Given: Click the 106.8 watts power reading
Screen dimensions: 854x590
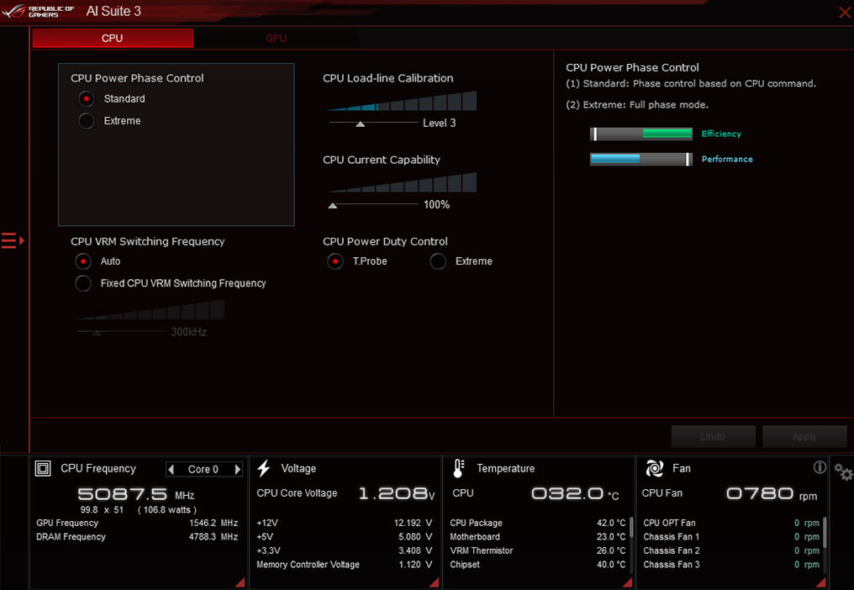Looking at the screenshot, I should 167,510.
